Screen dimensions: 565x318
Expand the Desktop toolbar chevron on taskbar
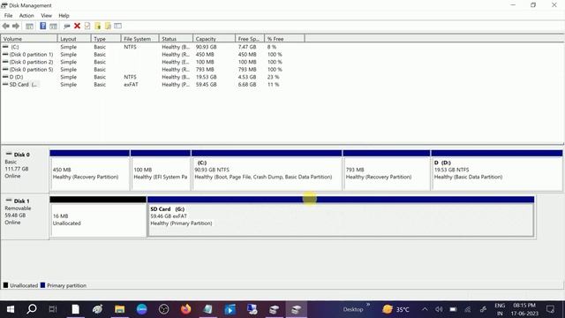click(368, 305)
